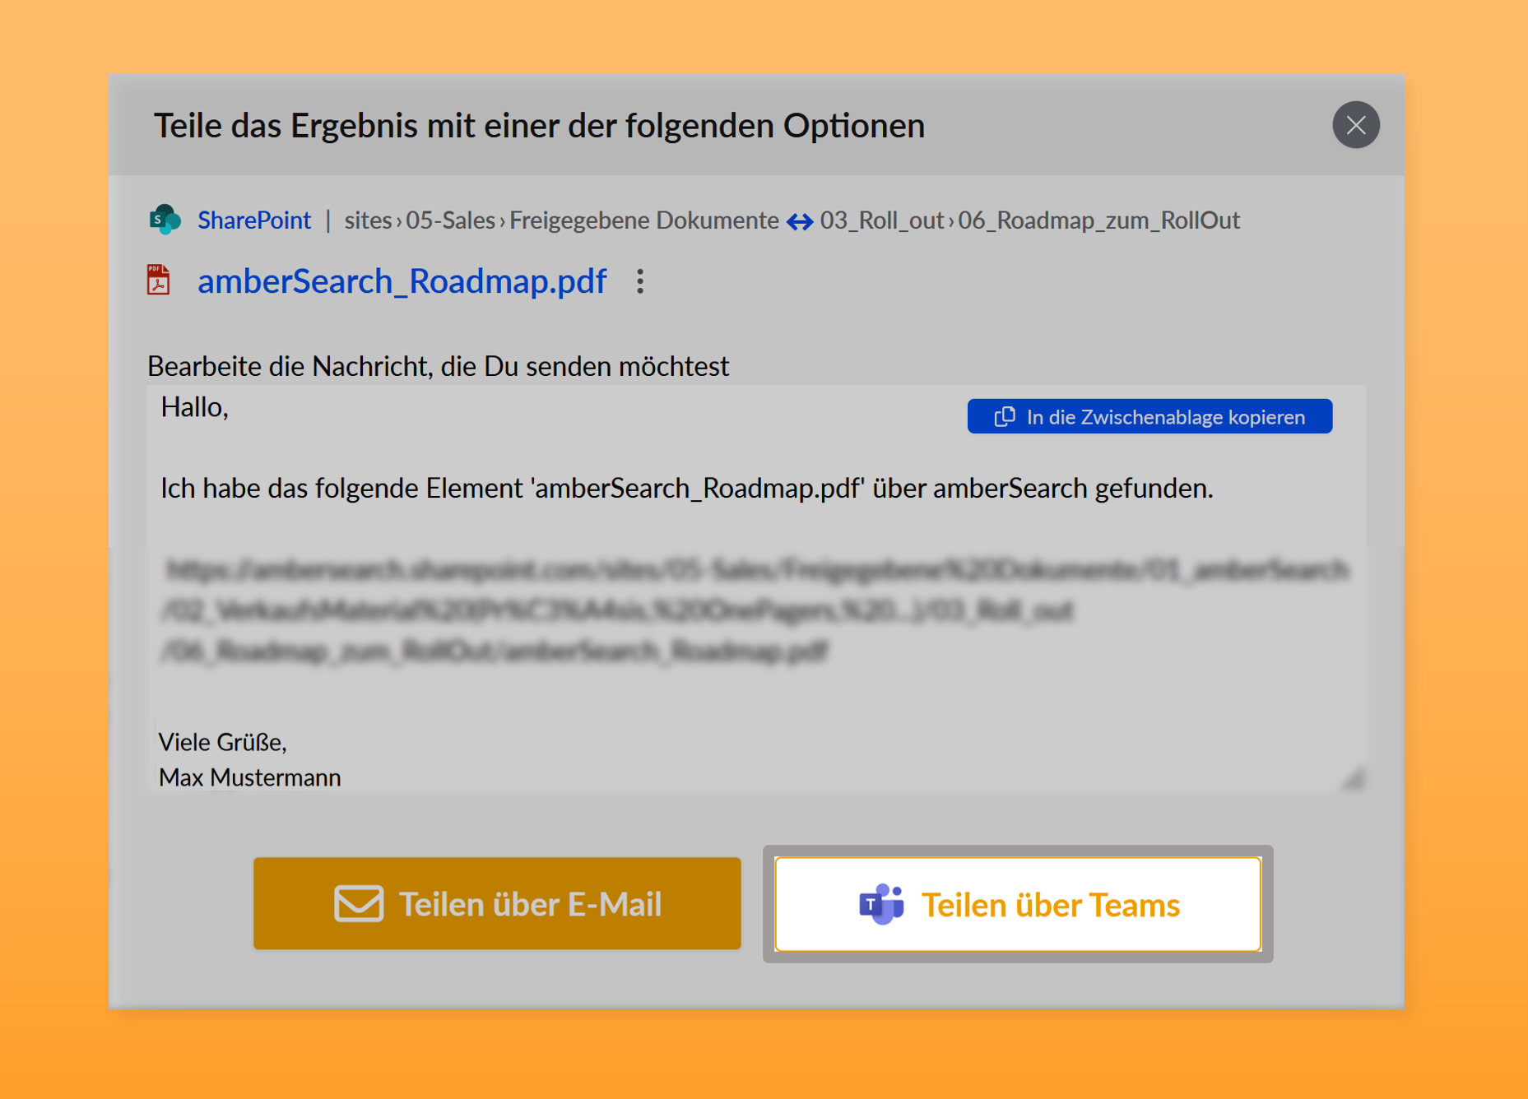Click the 'sites' breadcrumb segment
This screenshot has width=1528, height=1099.
[368, 220]
